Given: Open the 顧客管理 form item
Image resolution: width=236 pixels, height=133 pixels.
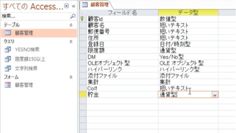Looking at the screenshot, I should pos(24,85).
